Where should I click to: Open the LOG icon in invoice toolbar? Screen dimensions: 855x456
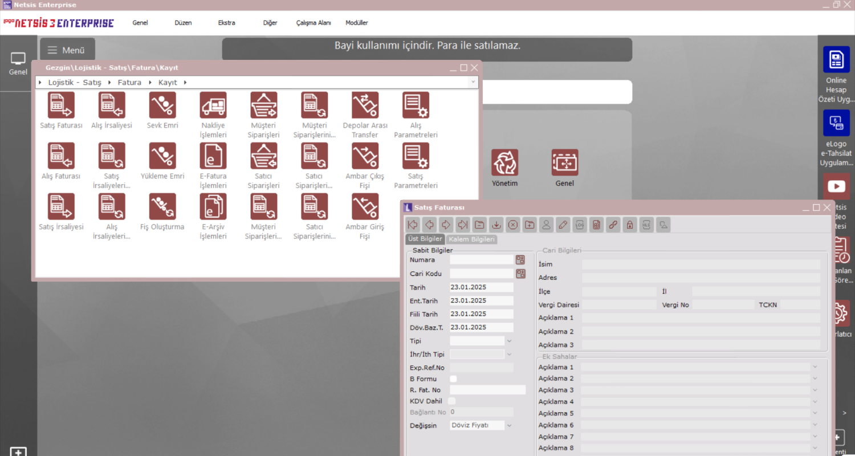click(x=580, y=225)
